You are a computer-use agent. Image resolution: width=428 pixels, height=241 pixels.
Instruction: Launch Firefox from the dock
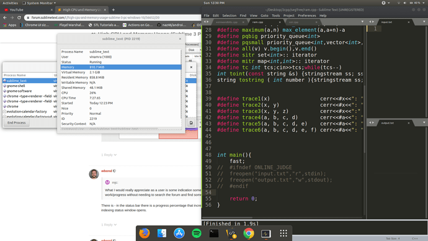pyautogui.click(x=145, y=234)
